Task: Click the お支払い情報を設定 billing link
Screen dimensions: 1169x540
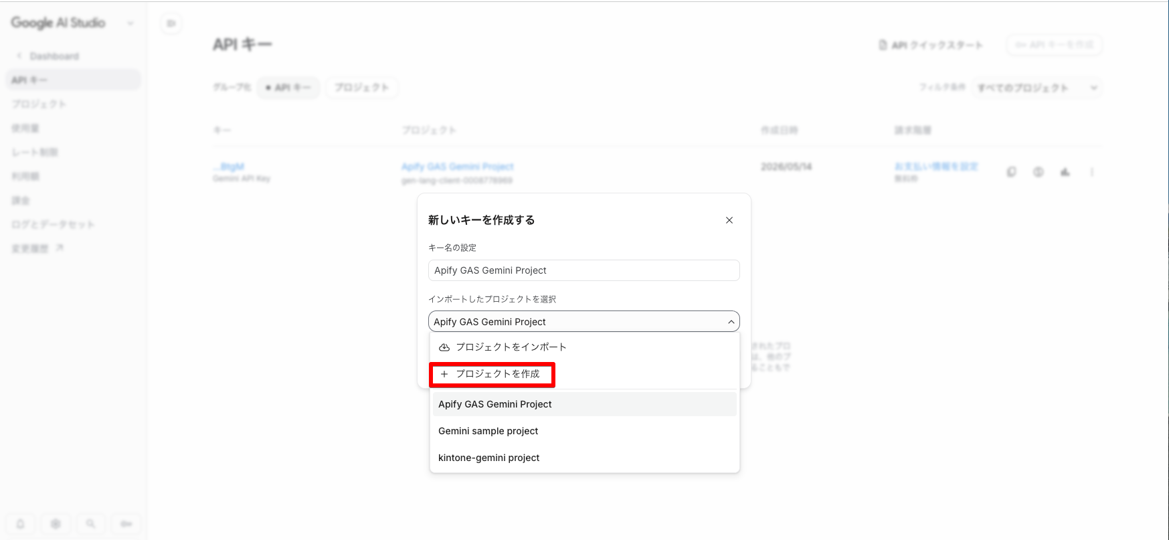Action: point(936,167)
